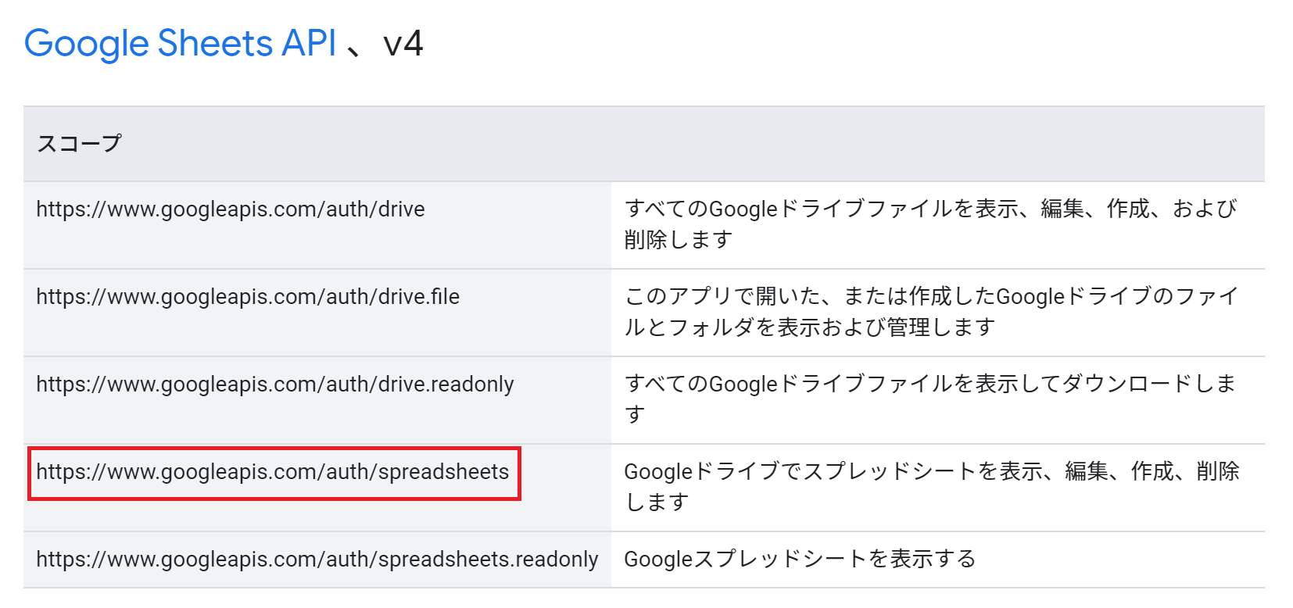Click the v4 version text in heading

tap(403, 43)
